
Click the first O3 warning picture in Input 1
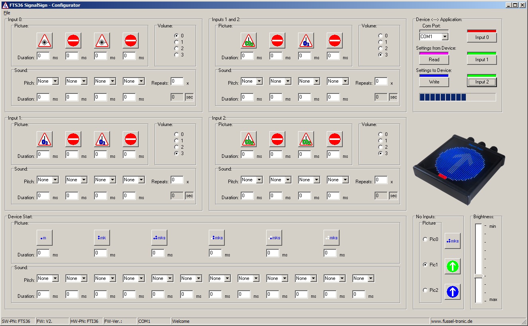pyautogui.click(x=45, y=139)
